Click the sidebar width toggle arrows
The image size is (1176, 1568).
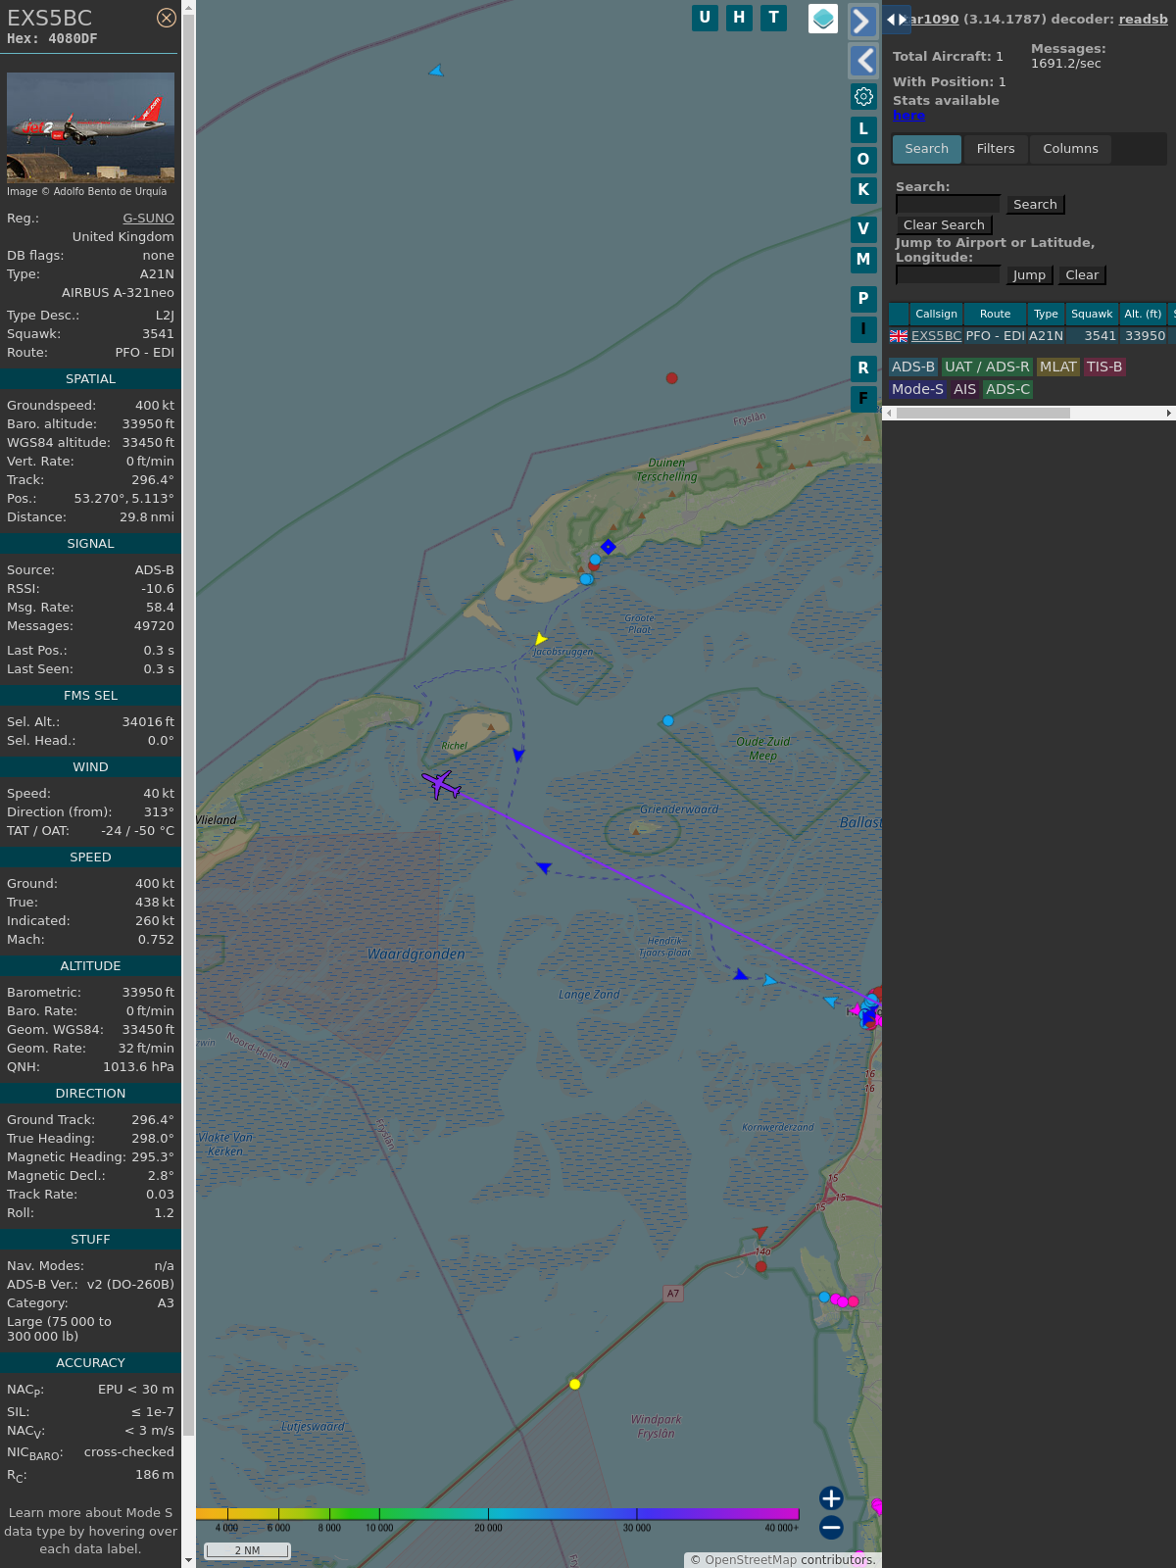point(896,20)
